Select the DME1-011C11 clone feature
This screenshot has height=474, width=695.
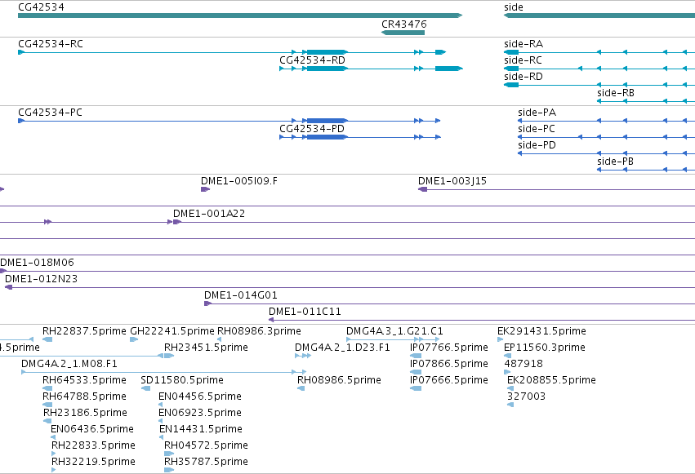click(482, 320)
